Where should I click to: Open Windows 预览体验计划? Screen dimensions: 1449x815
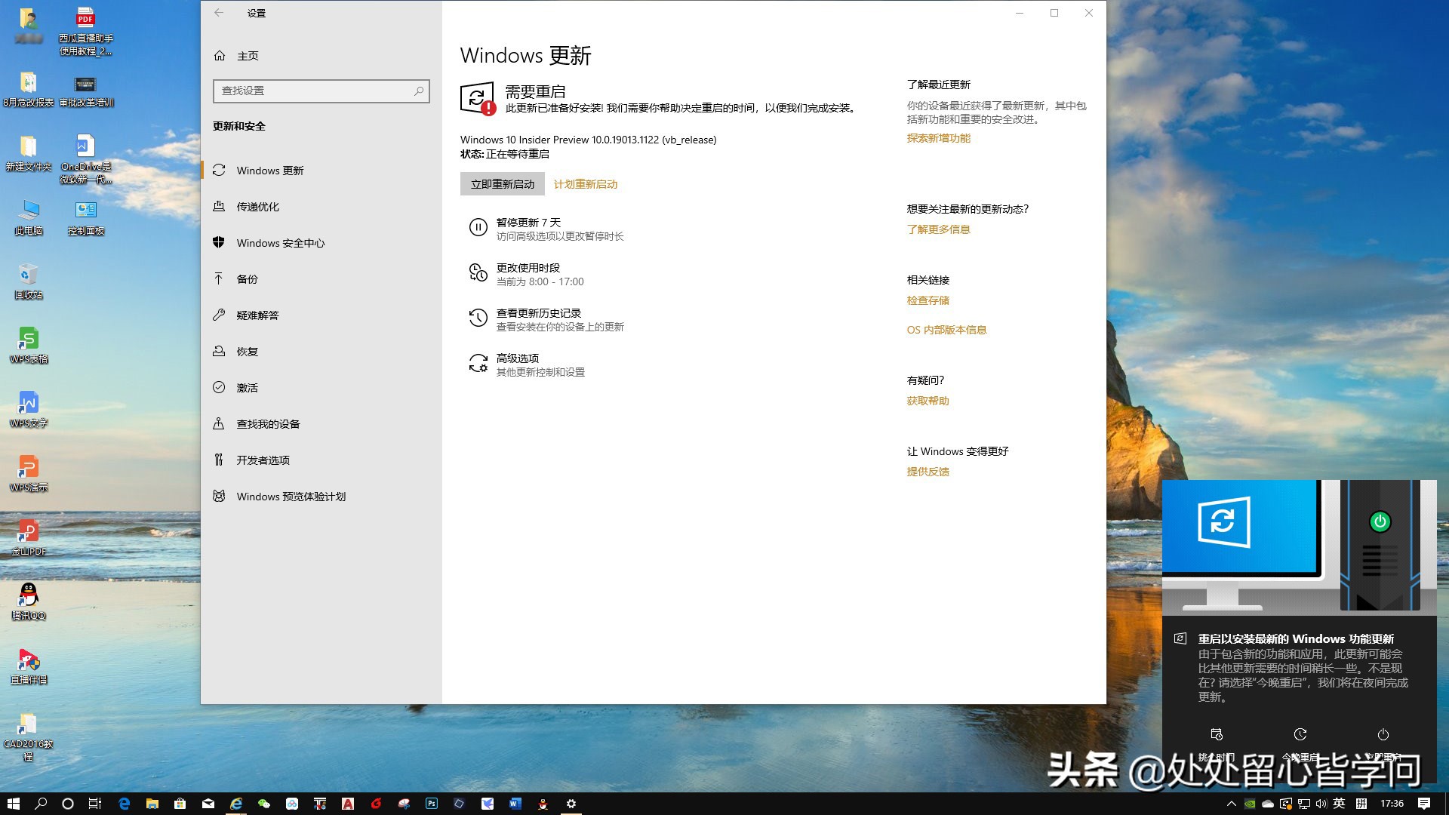coord(291,497)
